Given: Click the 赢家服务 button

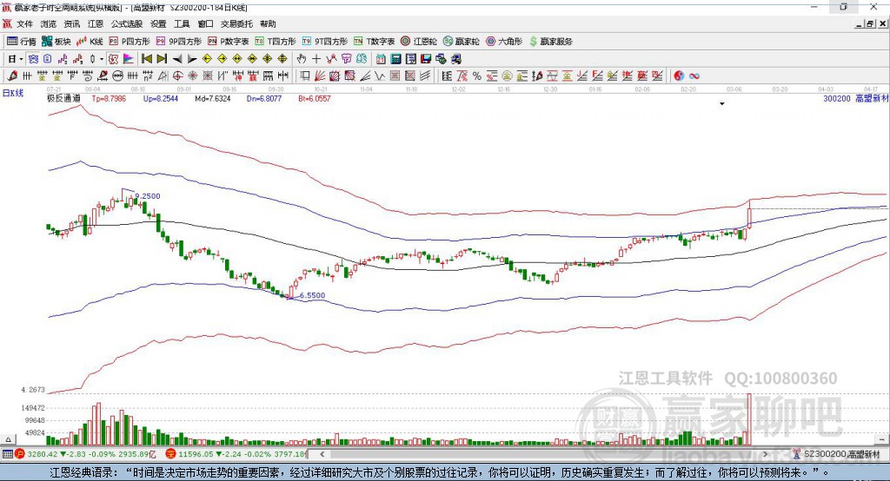Looking at the screenshot, I should tap(550, 42).
